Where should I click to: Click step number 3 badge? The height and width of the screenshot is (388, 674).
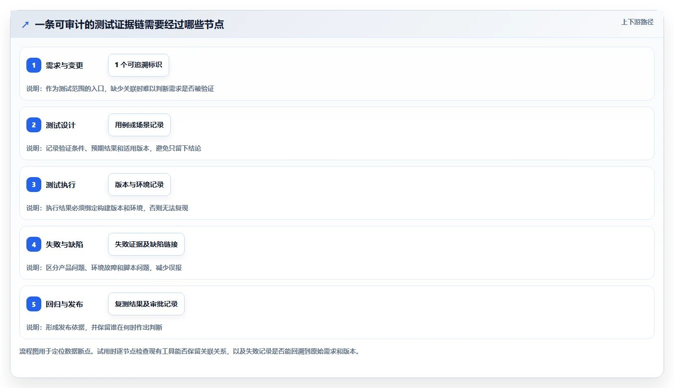pyautogui.click(x=34, y=185)
